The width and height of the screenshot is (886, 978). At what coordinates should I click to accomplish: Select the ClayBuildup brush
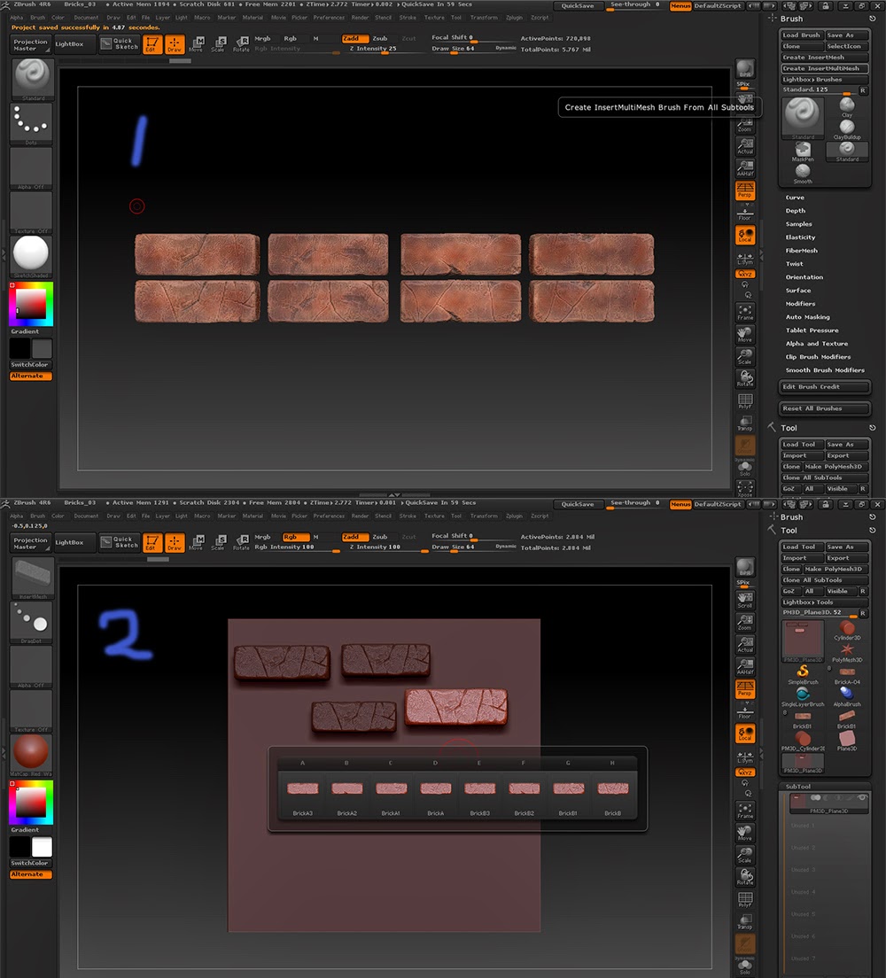(847, 127)
